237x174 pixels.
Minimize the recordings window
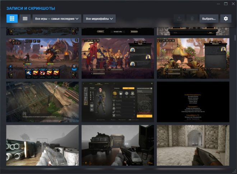pyautogui.click(x=218, y=4)
